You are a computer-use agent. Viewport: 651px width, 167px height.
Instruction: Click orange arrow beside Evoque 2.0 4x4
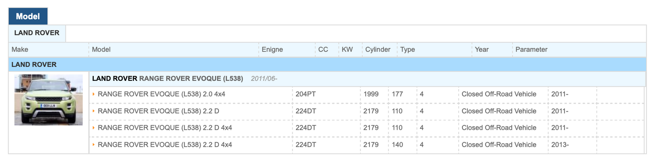point(94,94)
